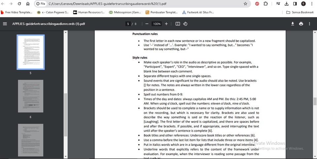317x159 pixels.
Task: Open PDF viewer more actions menu
Action: coord(309,24)
